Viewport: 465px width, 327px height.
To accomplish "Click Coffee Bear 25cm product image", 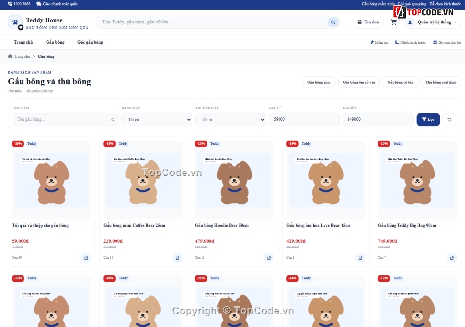I will (x=143, y=180).
